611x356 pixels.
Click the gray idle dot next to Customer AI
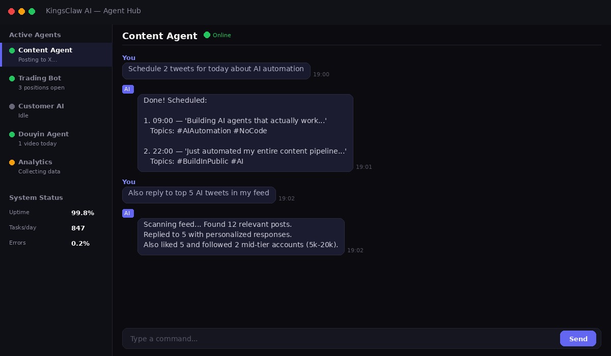12,106
